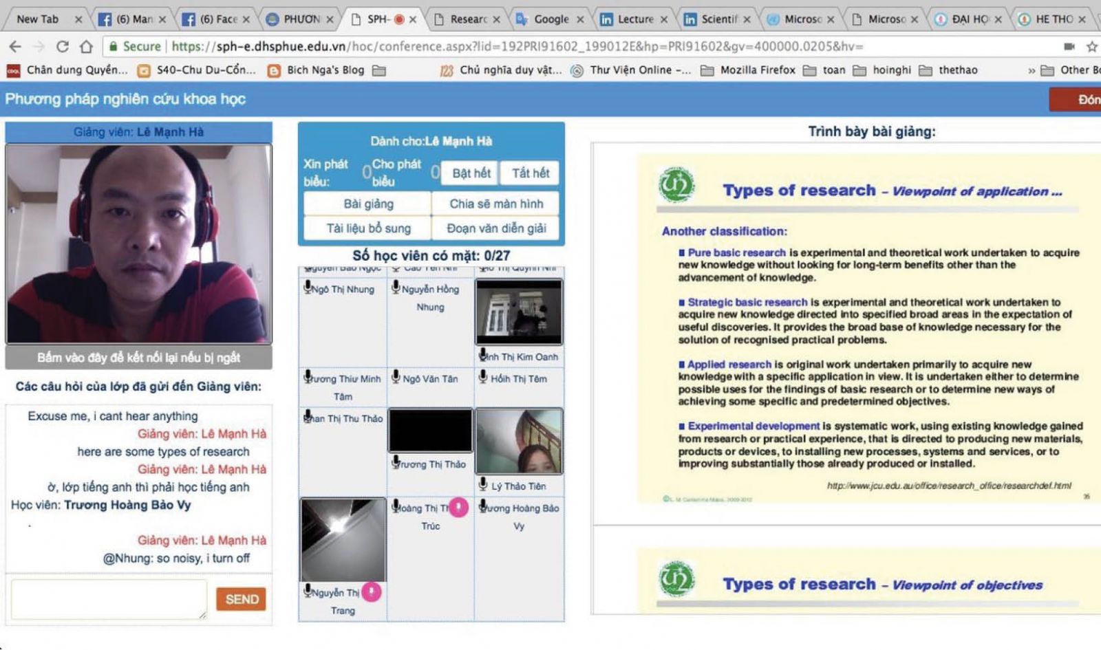Click microphone icon next to Ngô Thị Nhung
1101x650 pixels.
coord(308,288)
